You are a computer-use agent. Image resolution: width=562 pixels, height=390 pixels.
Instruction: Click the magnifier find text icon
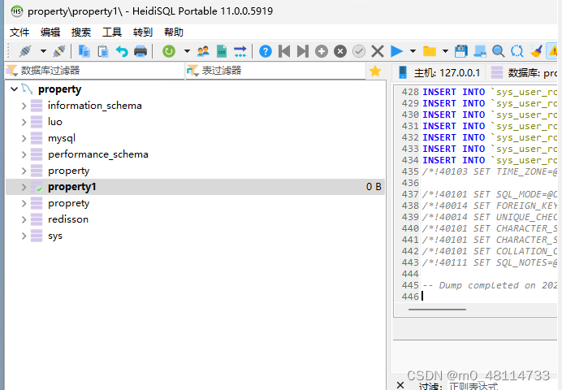coord(498,51)
